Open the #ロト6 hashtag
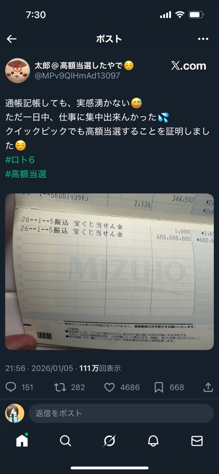 click(20, 160)
